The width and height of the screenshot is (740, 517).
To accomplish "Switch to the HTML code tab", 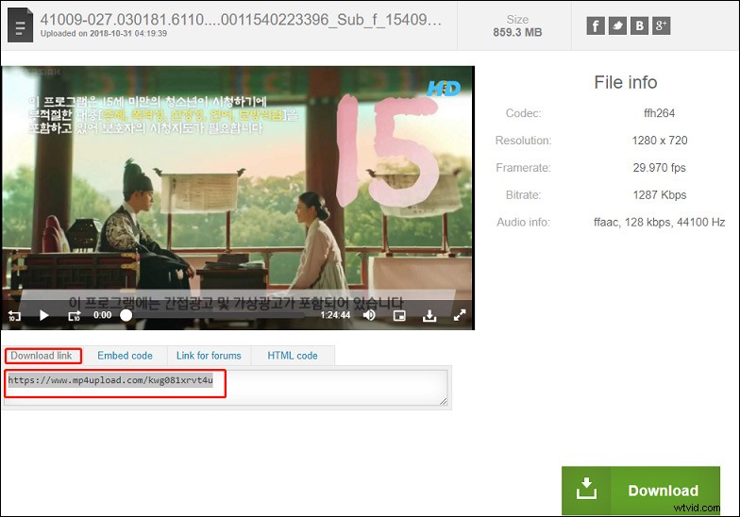I will [x=293, y=356].
